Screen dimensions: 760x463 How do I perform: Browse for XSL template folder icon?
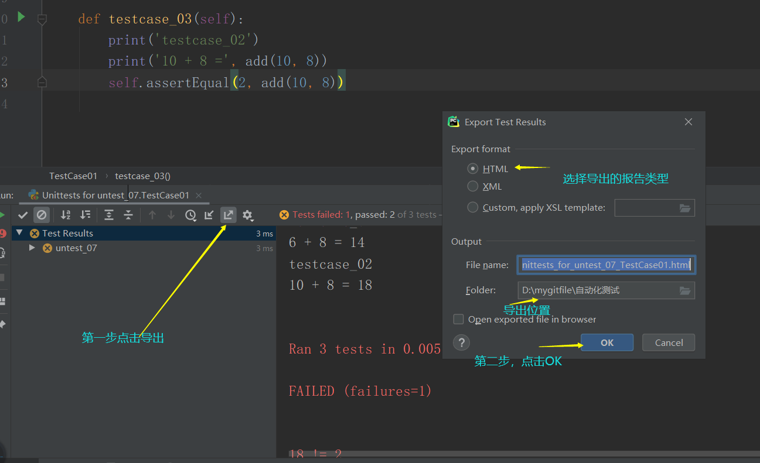tap(685, 208)
